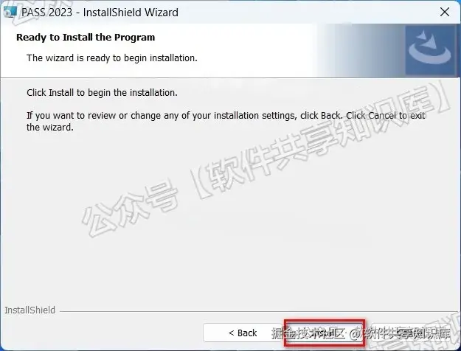Viewport: 461px width, 351px height.
Task: Click the 'Click Install to begin the installation' line
Action: point(102,93)
